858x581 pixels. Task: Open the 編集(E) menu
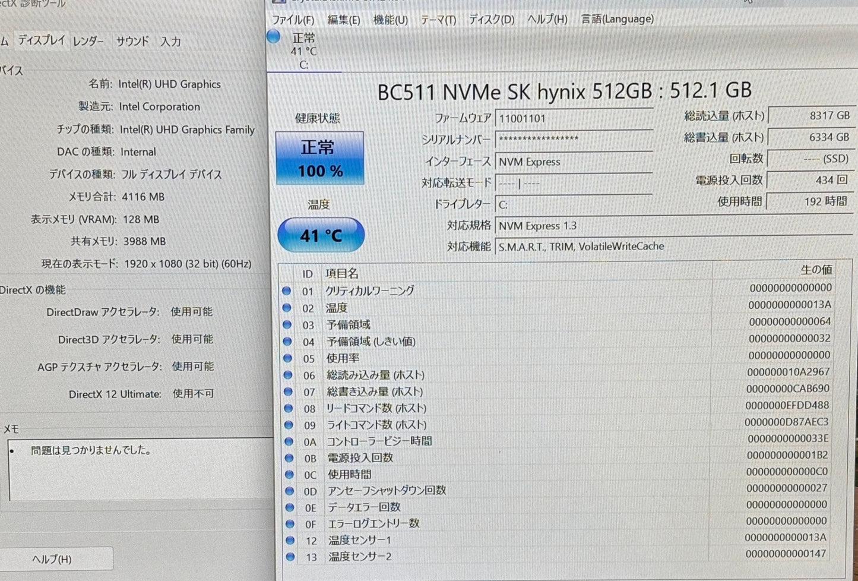[344, 20]
